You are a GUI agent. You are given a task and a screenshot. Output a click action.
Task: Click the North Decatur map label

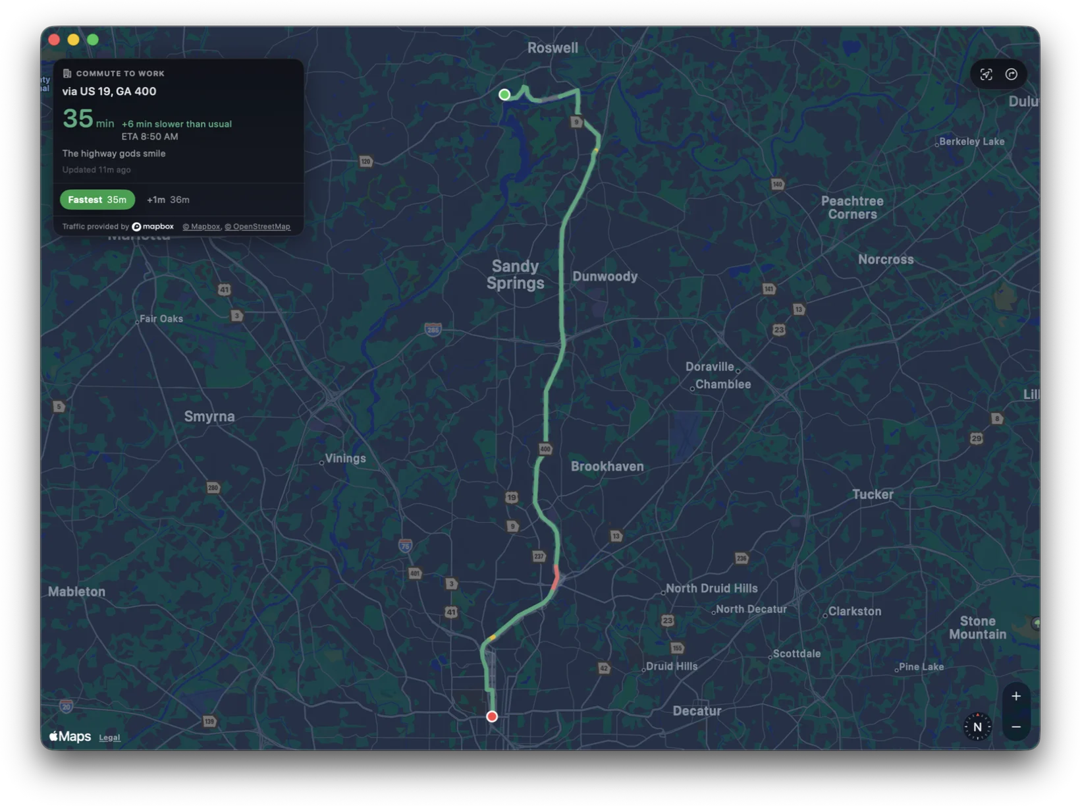coord(751,610)
